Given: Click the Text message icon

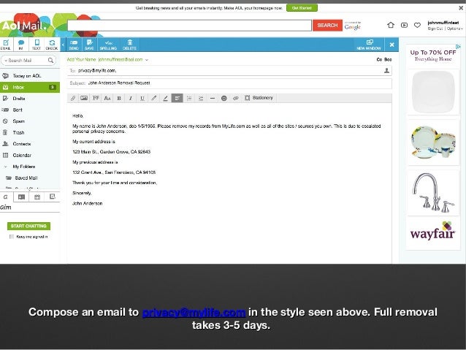Looking at the screenshot, I should point(37,45).
